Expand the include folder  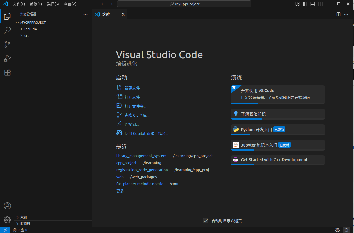(x=31, y=29)
